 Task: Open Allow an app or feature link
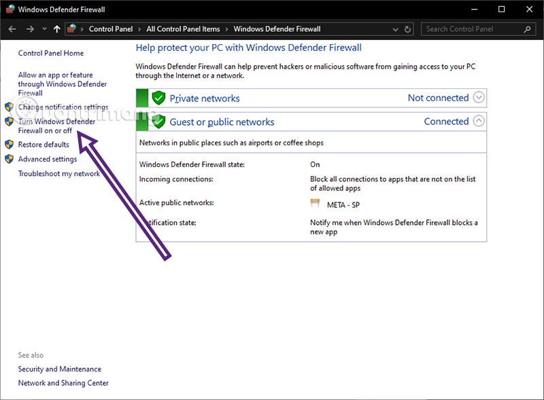pyautogui.click(x=61, y=84)
